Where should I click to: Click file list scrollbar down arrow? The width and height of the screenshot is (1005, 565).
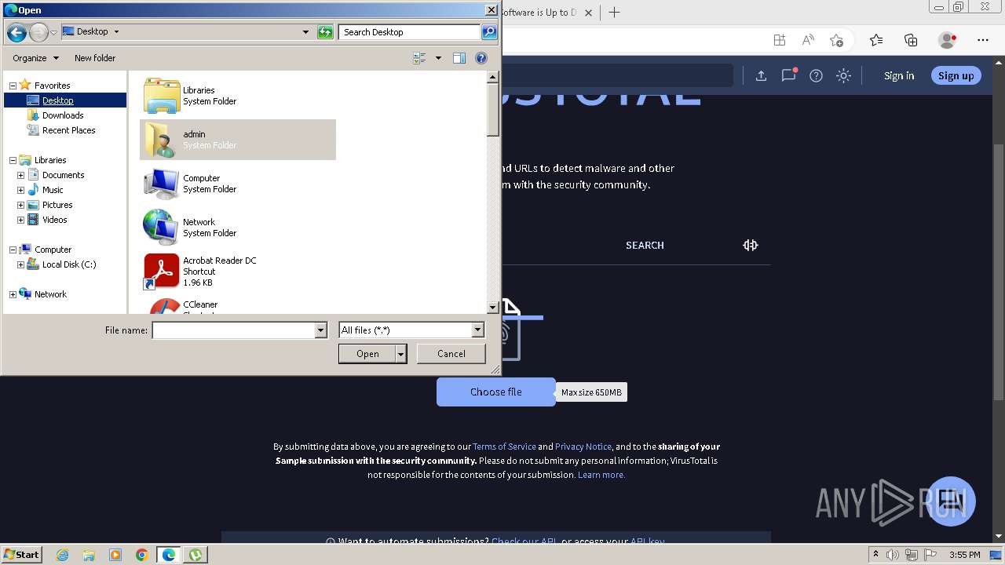493,308
